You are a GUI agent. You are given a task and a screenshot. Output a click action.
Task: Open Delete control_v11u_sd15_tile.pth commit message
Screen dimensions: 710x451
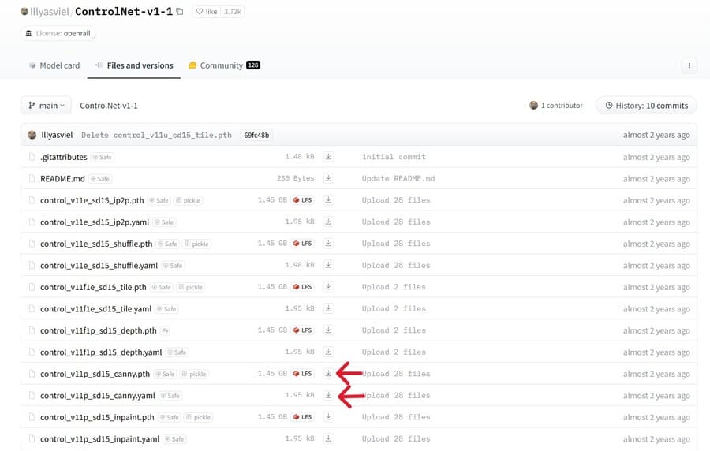[x=156, y=136]
